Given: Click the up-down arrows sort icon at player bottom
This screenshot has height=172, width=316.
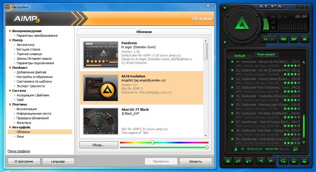Looking at the screenshot, I should (x=238, y=161).
